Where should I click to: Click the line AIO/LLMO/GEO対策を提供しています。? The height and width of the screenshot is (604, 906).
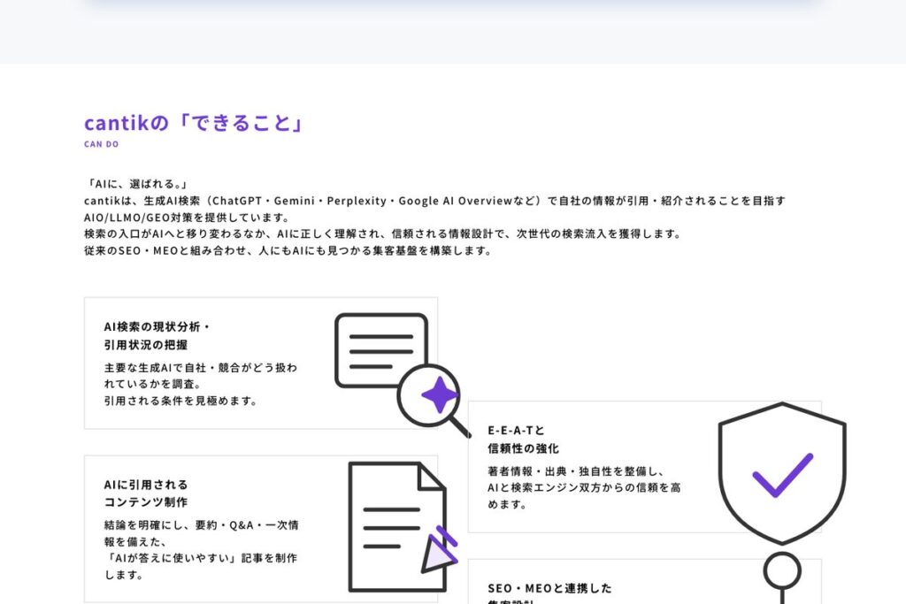[188, 218]
